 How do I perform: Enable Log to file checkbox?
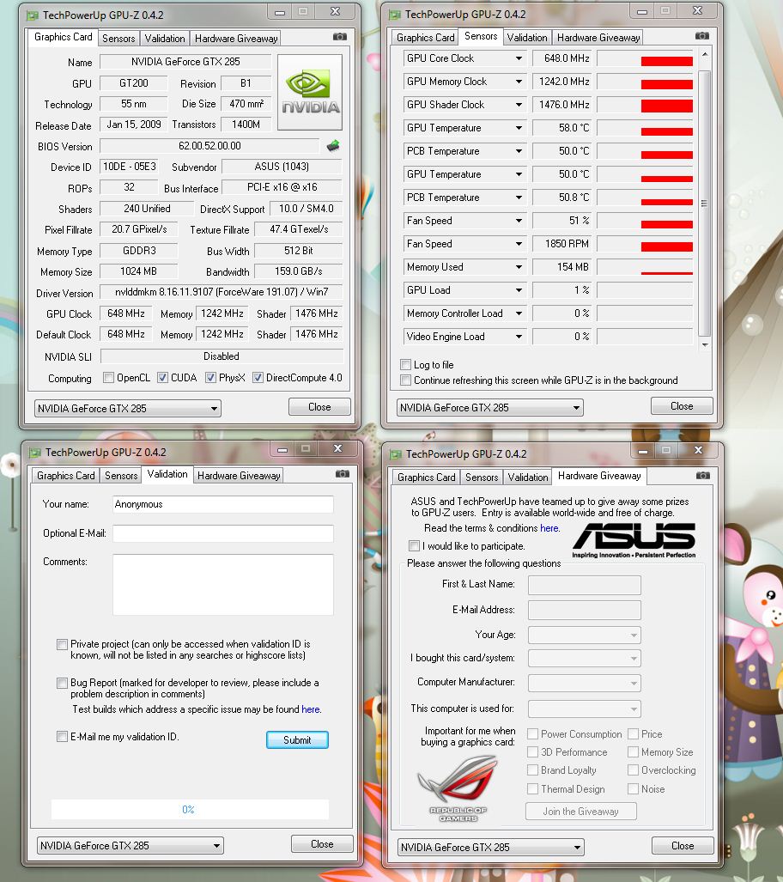click(x=405, y=364)
